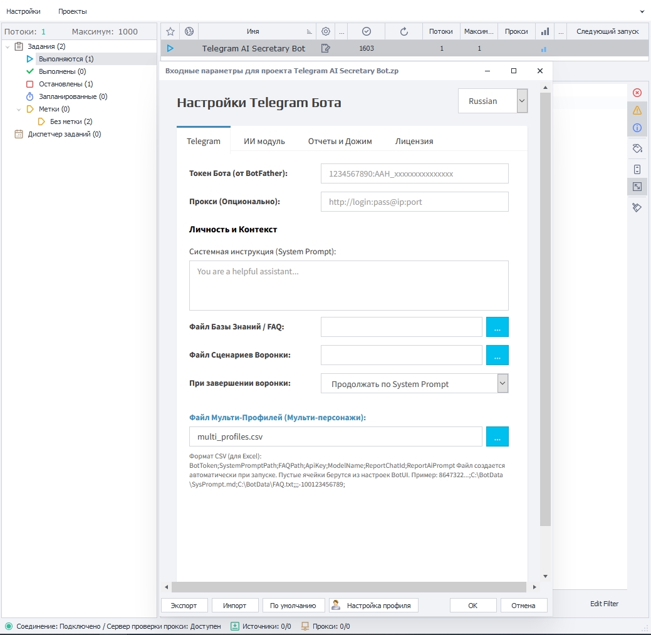Click the multi_profiles.csv input field

(335, 436)
